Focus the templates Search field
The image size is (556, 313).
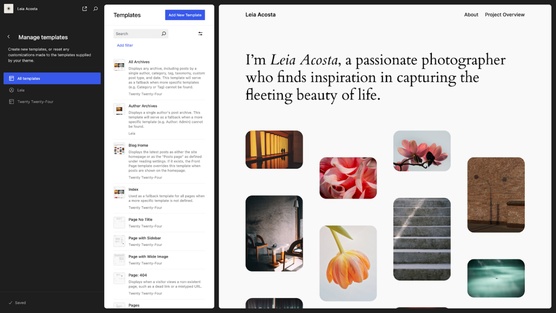pos(141,34)
